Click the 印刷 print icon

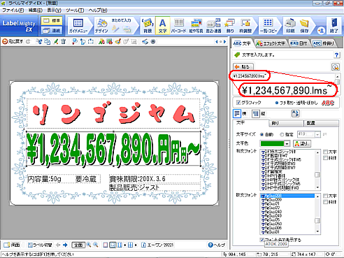[x=290, y=26]
